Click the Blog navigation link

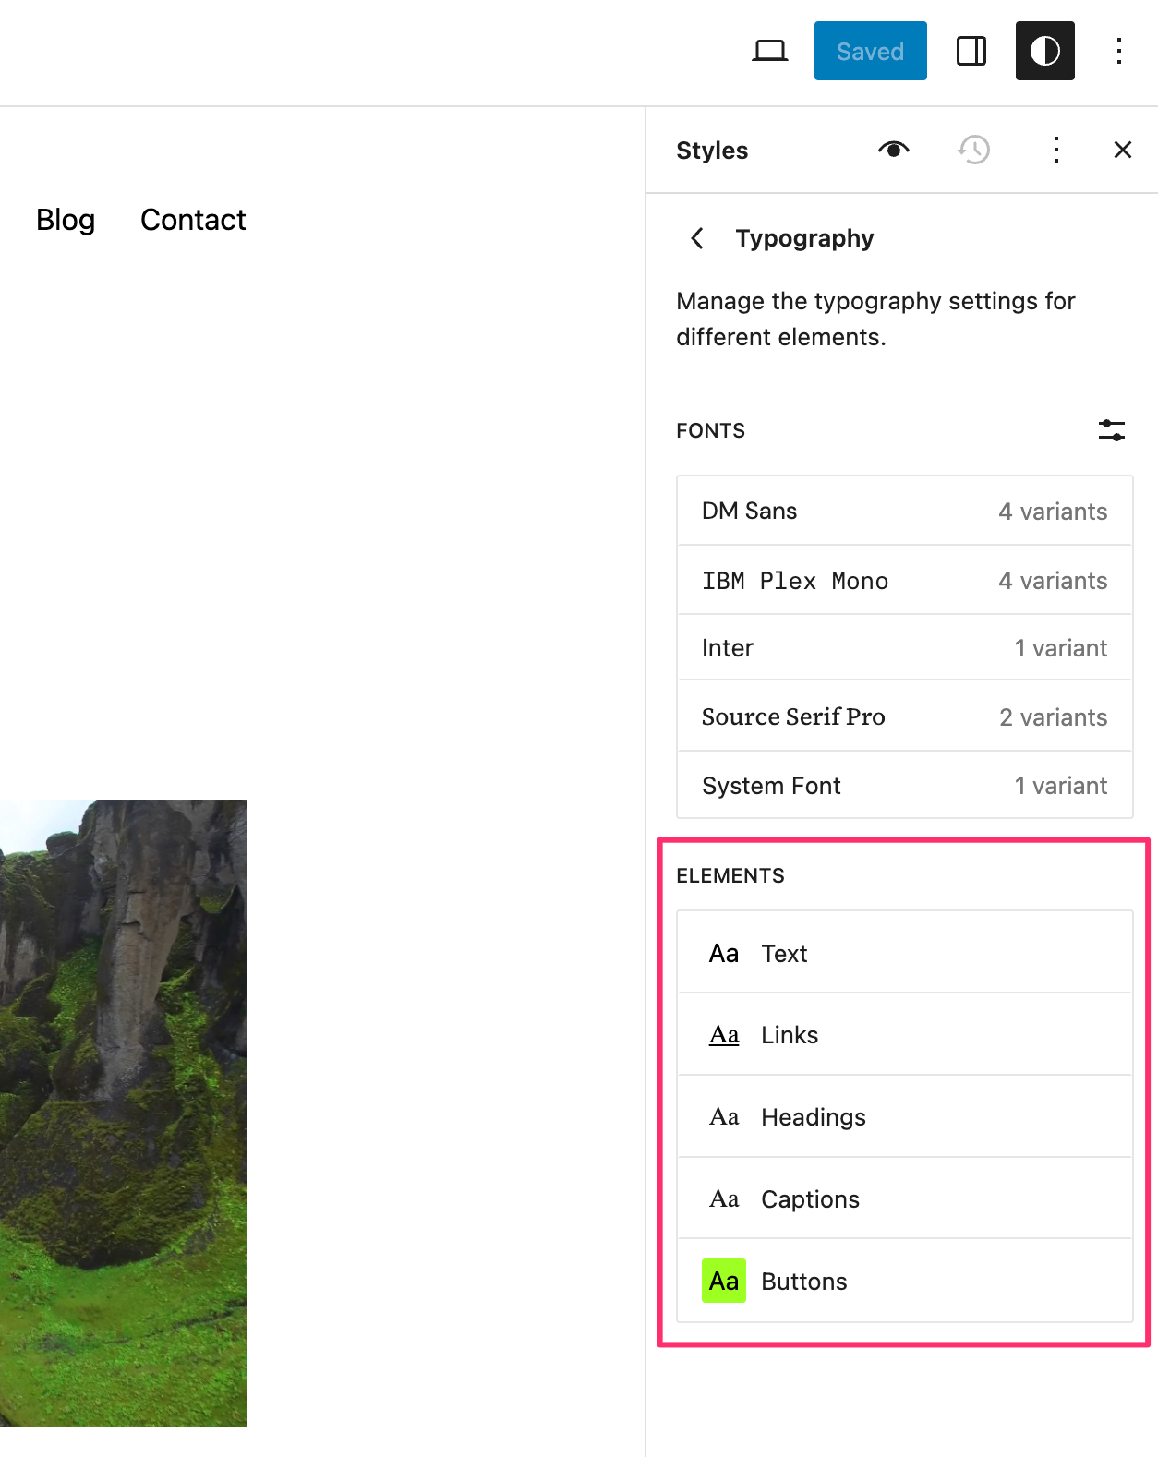click(66, 220)
